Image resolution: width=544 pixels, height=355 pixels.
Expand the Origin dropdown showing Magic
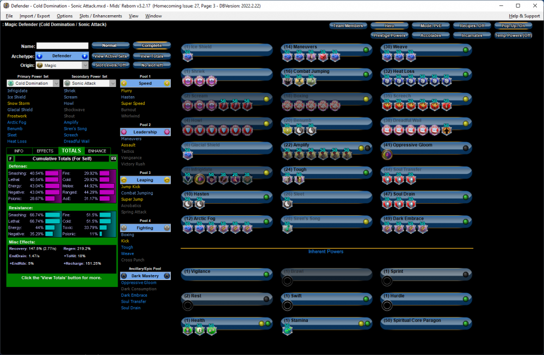(x=62, y=65)
